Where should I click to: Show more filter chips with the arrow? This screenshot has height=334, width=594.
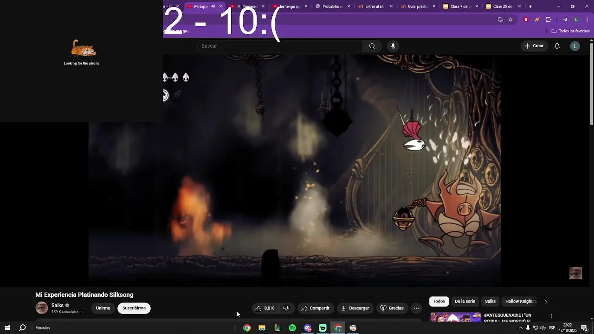(546, 302)
